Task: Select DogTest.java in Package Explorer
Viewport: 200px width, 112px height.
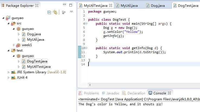Action: tap(37, 61)
